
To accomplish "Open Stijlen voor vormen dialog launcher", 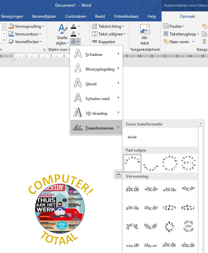I will (x=44, y=50).
